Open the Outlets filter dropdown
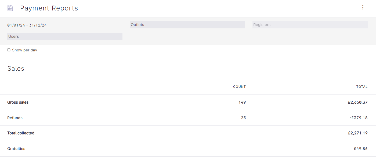The height and width of the screenshot is (159, 376). coord(187,25)
